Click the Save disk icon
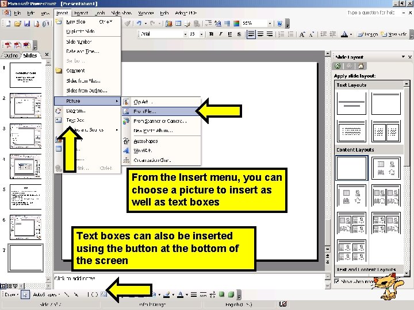This screenshot has height=310, width=414. click(27, 24)
